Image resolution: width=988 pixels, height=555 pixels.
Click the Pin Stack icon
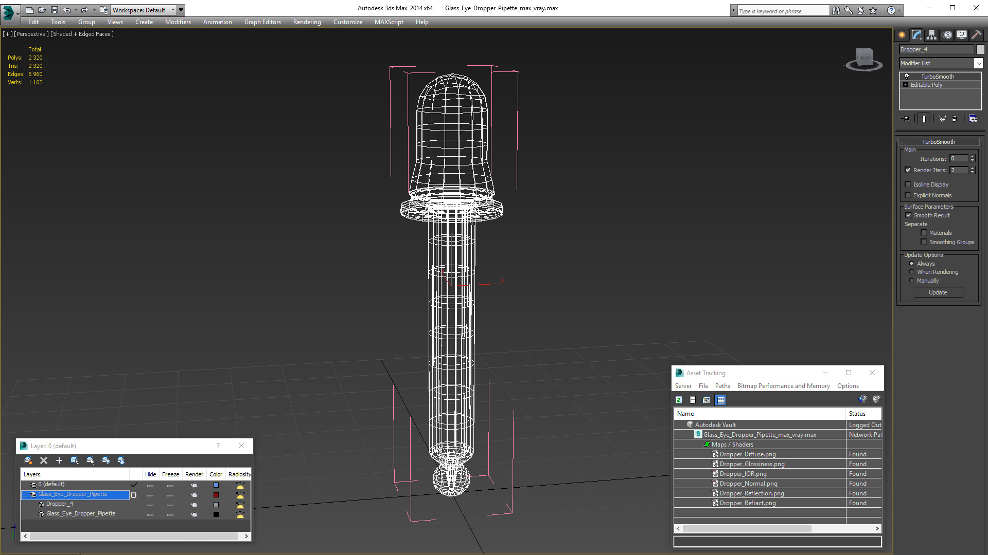[906, 119]
